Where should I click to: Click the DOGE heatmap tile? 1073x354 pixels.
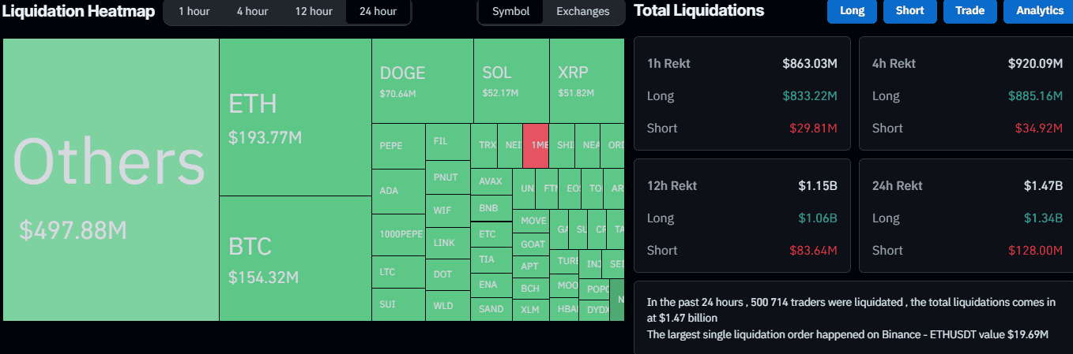tap(422, 81)
